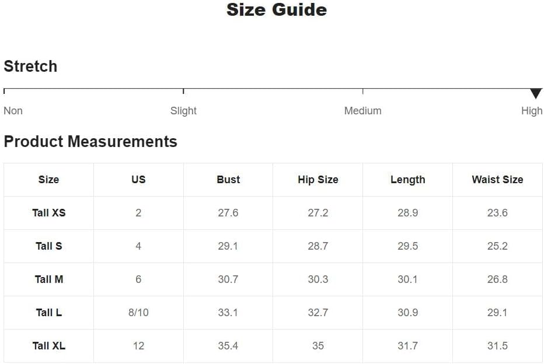Screen dimensions: 544x364
Task: Click the "Slight" stretch label
Action: pos(183,111)
